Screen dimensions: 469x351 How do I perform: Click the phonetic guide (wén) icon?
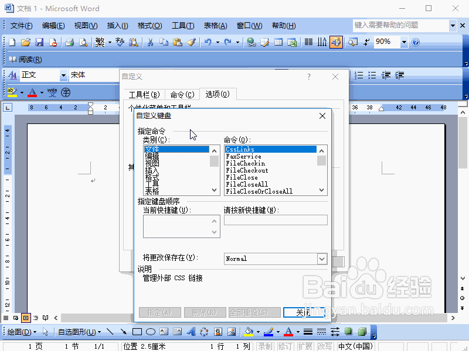(x=52, y=92)
